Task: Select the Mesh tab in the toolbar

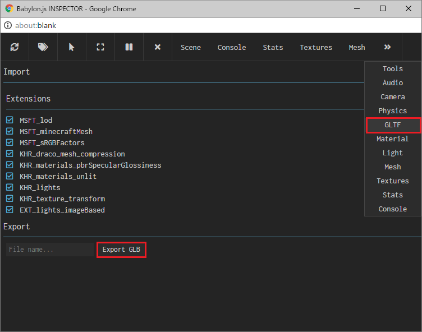Action: point(357,47)
